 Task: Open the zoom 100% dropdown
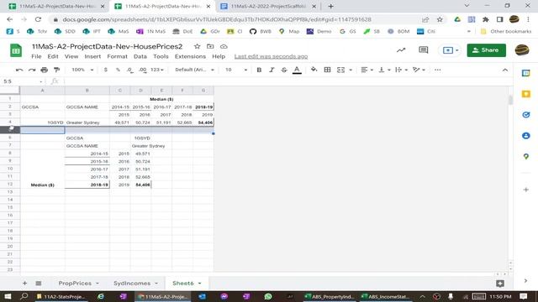(82, 70)
